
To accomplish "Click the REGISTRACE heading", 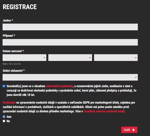I will [20, 7].
